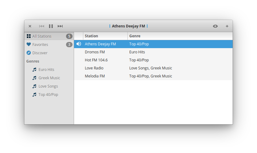Pause the current station playback
The width and height of the screenshot is (257, 153).
coord(51,26)
